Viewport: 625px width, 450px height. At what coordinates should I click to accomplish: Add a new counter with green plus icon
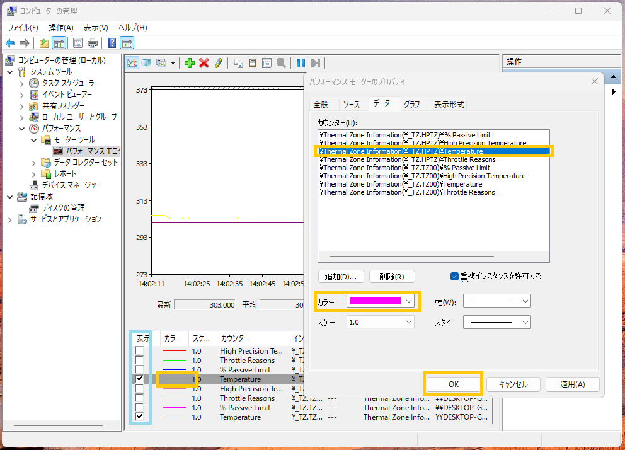[189, 63]
